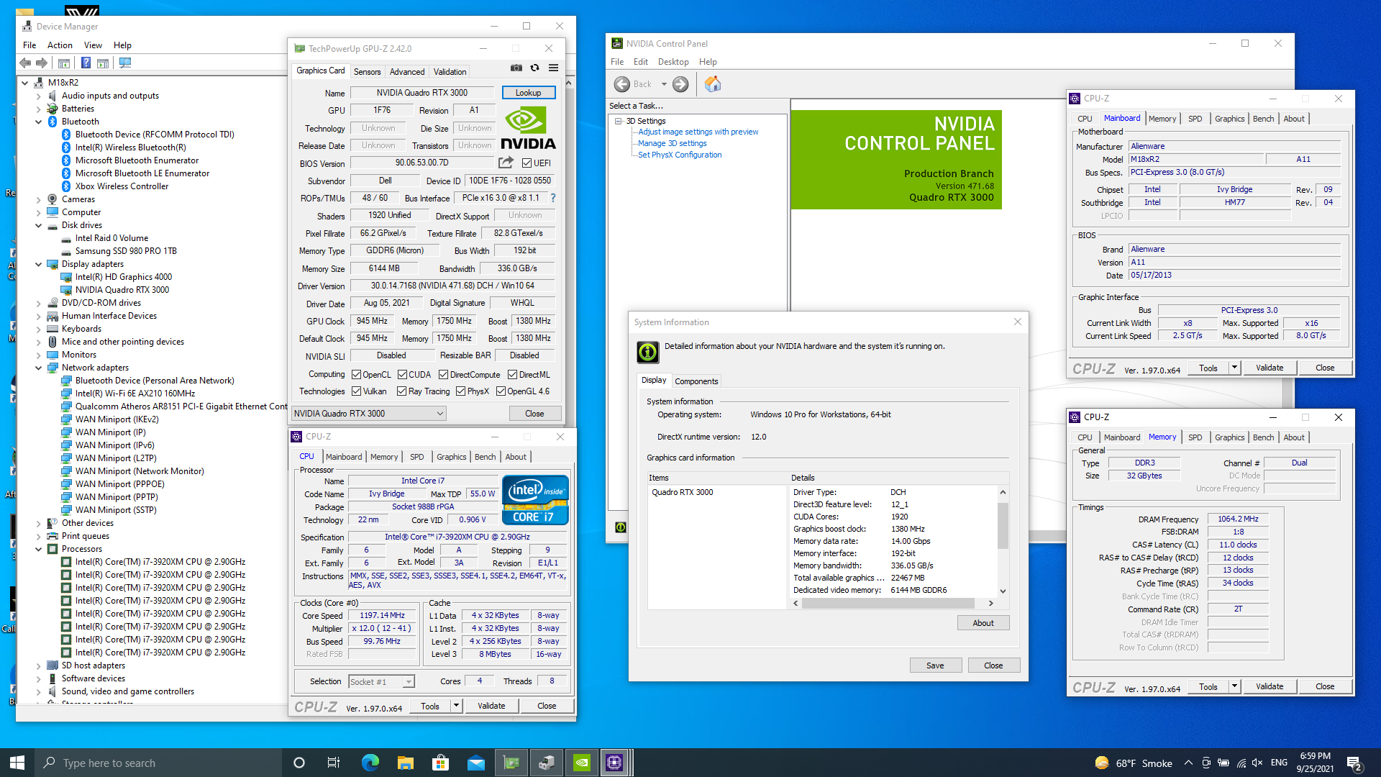
Task: Click BIOS version share/export icon in GPU-Z
Action: click(x=506, y=163)
